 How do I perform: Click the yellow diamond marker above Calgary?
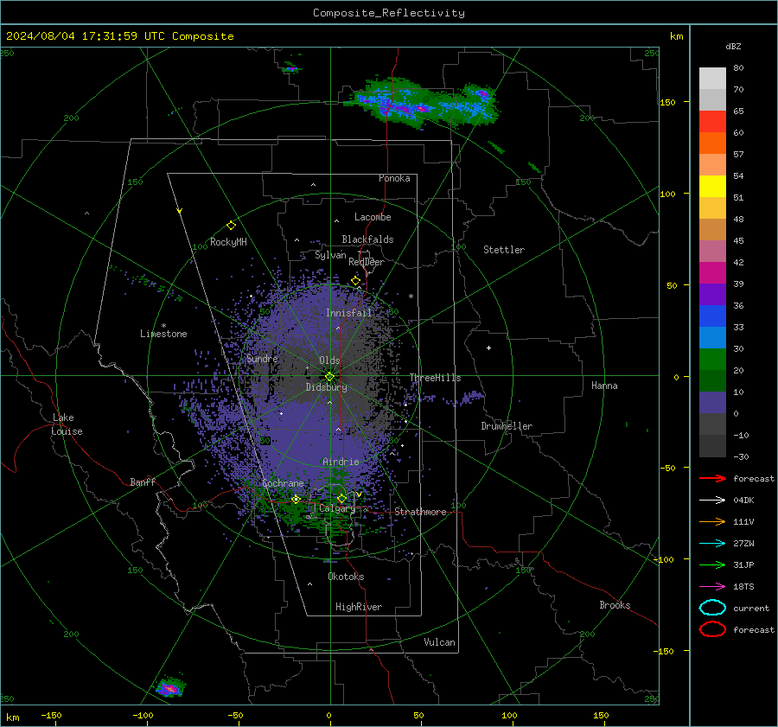click(x=341, y=498)
